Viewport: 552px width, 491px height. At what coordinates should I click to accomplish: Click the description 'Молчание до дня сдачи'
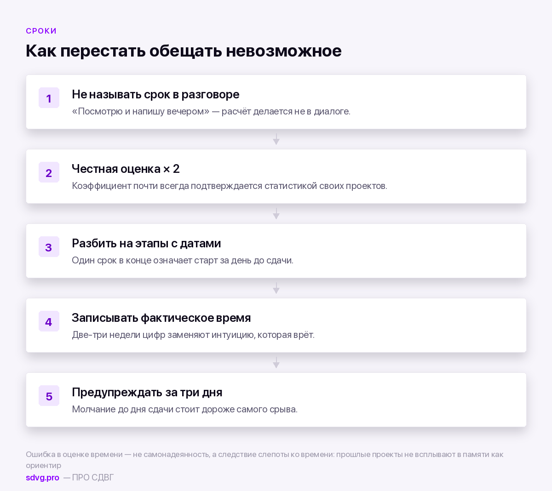tap(184, 409)
